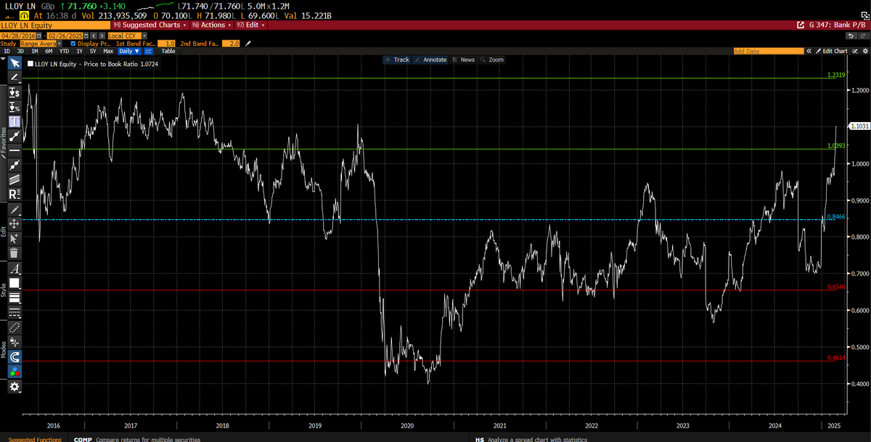The width and height of the screenshot is (871, 442).
Task: Open the font style A tool
Action: tap(15, 269)
